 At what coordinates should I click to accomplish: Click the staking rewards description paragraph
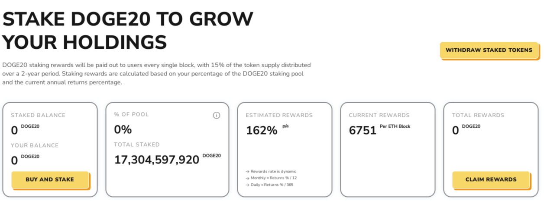156,74
